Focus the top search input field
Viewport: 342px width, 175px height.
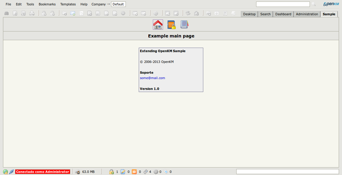point(283,4)
